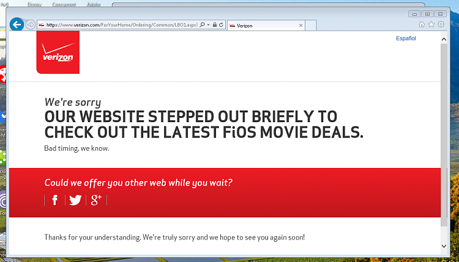This screenshot has width=459, height=262.
Task: Select the Verizon browser tab
Action: (266, 26)
